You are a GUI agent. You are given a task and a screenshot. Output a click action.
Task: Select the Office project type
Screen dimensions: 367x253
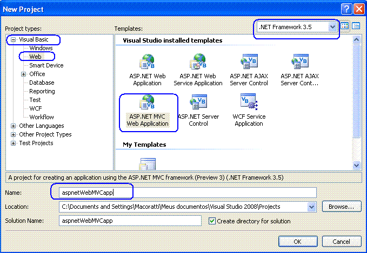[x=37, y=74]
